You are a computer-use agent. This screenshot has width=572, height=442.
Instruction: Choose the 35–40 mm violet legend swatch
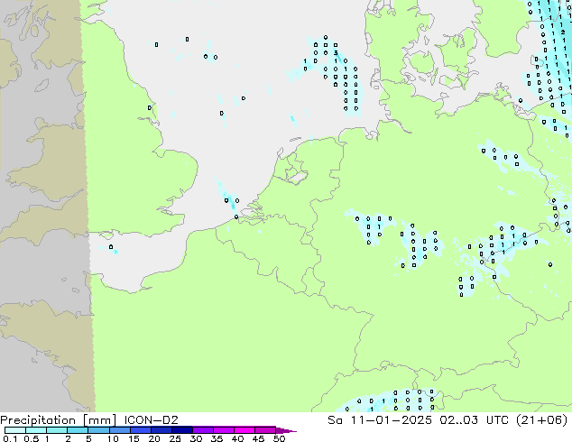pyautogui.click(x=224, y=430)
